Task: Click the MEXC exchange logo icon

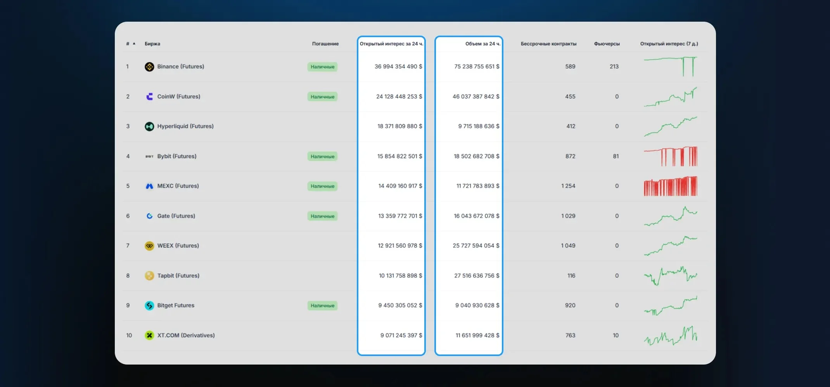Action: (149, 186)
